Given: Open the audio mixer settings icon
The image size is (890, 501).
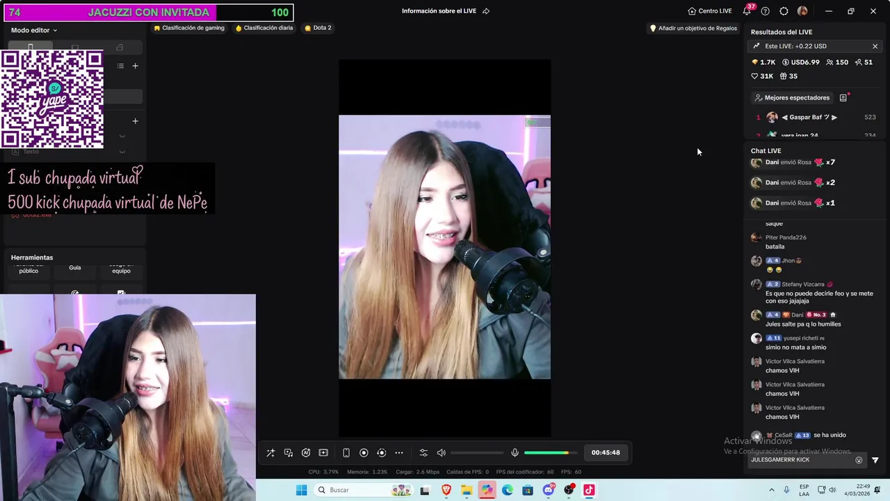Looking at the screenshot, I should click(x=423, y=453).
